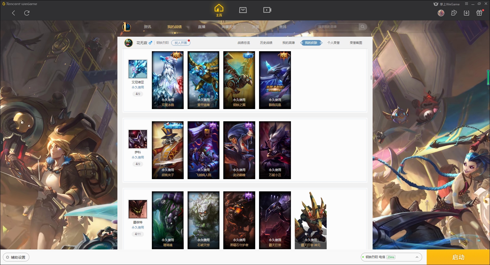This screenshot has width=490, height=265.
Task: Open the 武动巅峰 skin card
Action: [x=239, y=150]
